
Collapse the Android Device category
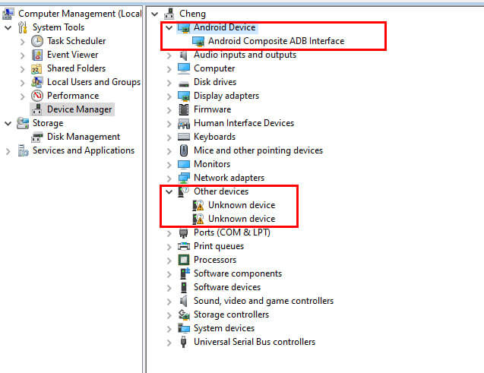click(x=169, y=27)
